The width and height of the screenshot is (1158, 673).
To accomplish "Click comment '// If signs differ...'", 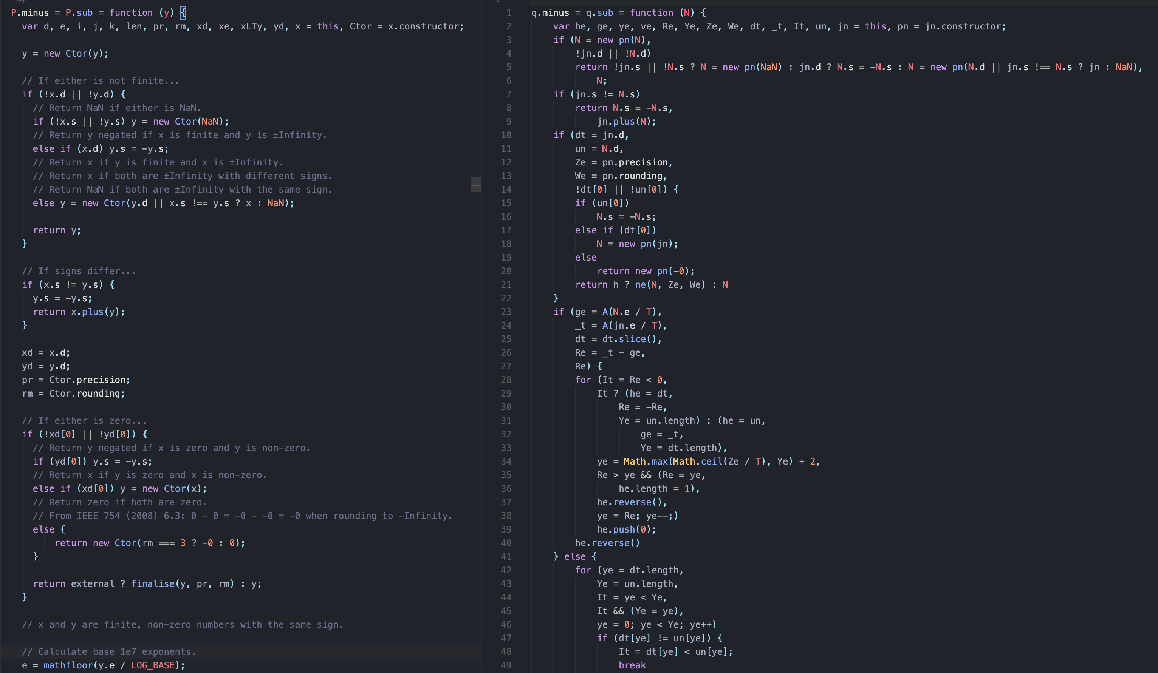I will [x=79, y=271].
